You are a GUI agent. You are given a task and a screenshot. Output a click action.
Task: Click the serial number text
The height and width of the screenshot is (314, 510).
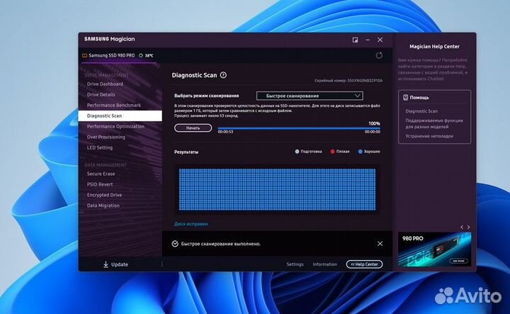348,80
